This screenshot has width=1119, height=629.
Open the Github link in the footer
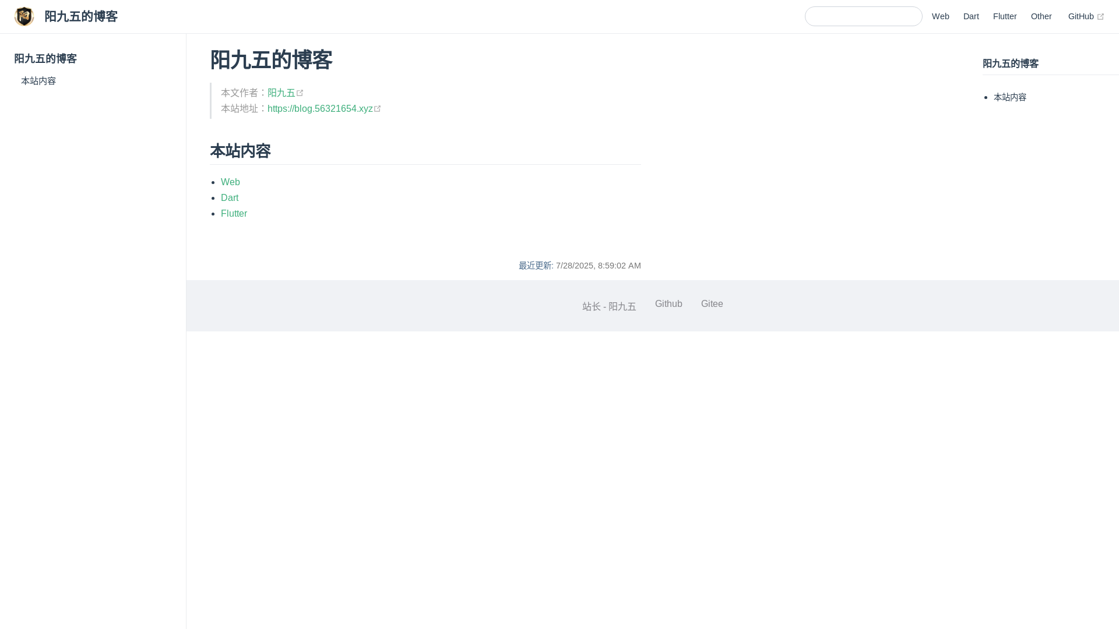pos(668,303)
